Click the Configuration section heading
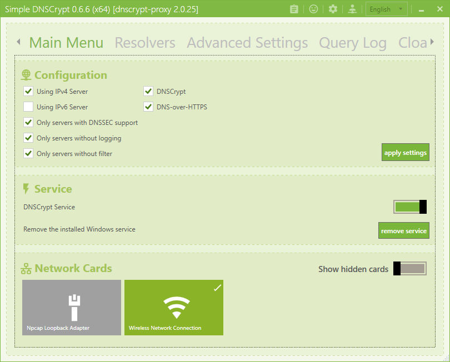This screenshot has width=450, height=362. pyautogui.click(x=71, y=75)
